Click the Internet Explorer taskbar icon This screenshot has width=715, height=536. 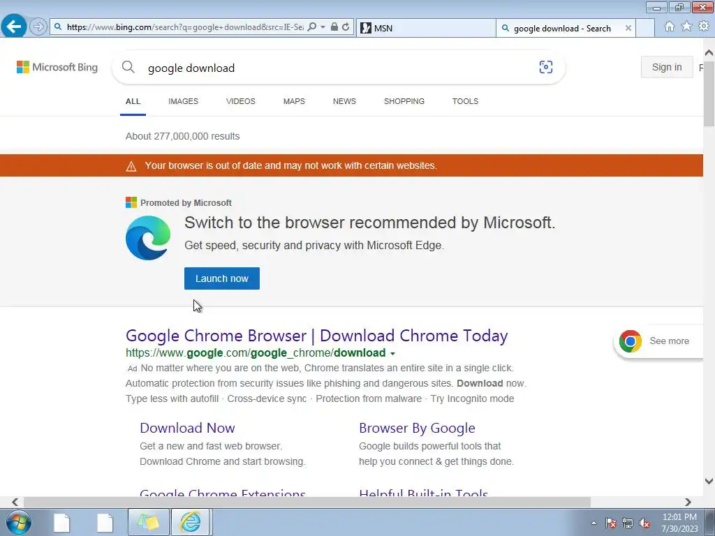tap(190, 522)
